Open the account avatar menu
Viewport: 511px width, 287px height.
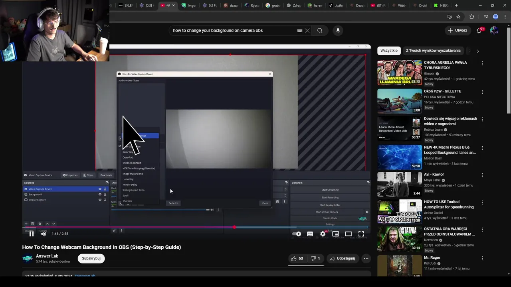494,30
